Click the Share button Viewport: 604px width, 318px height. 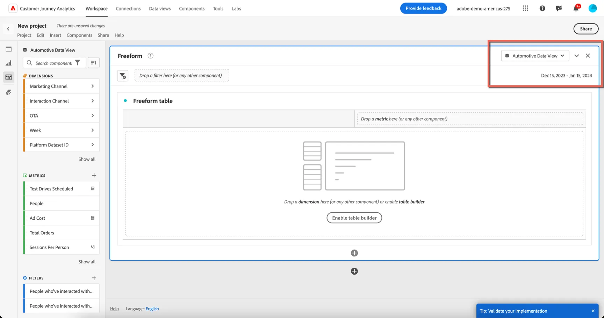tap(586, 29)
